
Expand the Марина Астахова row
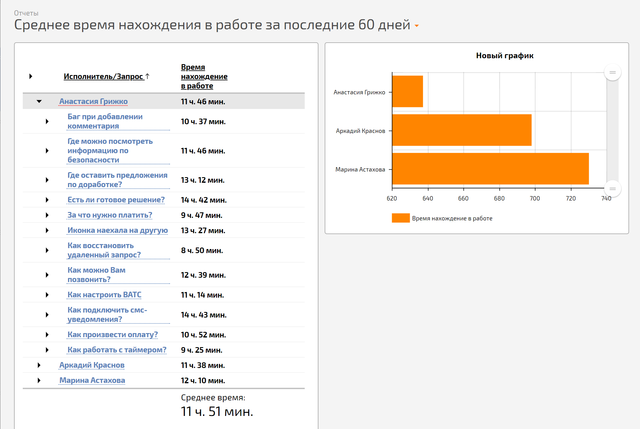coord(39,380)
